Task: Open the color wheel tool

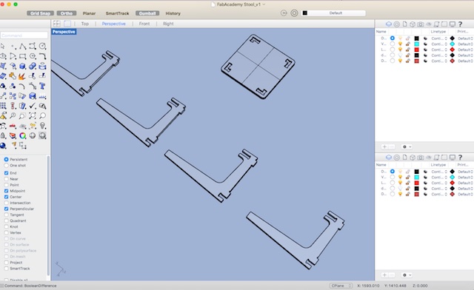Action: click(23, 135)
